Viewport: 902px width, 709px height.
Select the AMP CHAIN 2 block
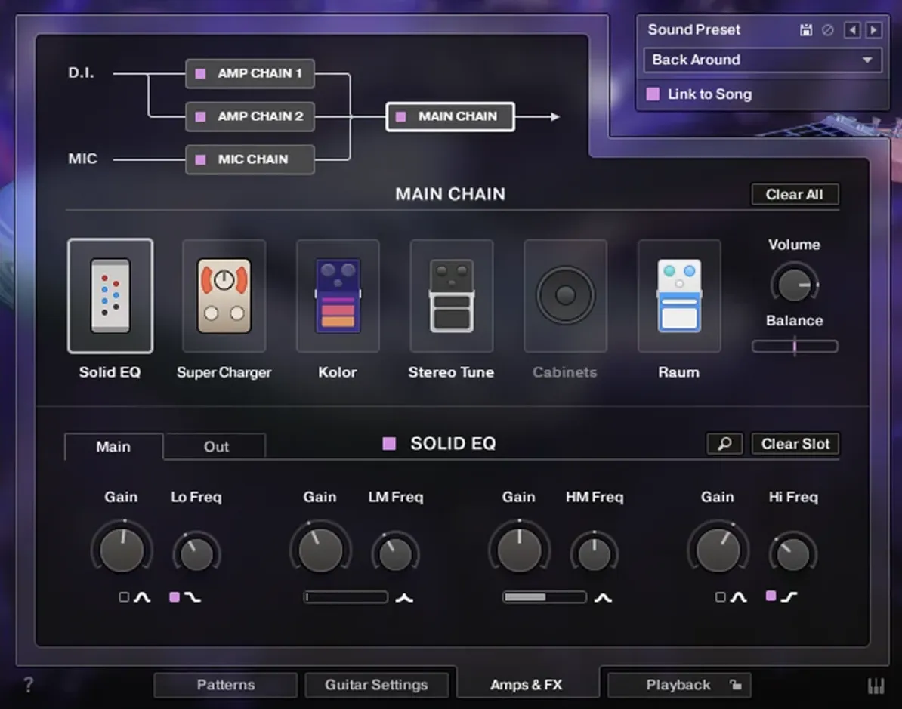tap(249, 117)
